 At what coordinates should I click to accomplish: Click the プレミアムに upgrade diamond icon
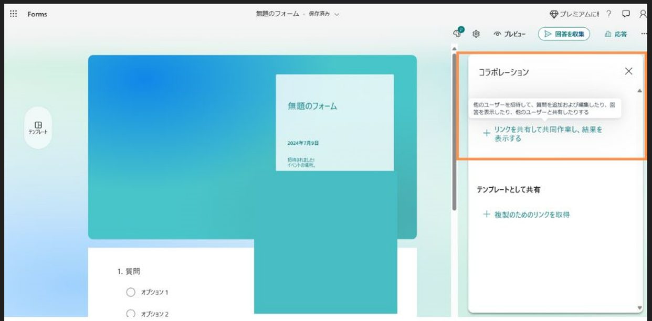[x=554, y=14]
